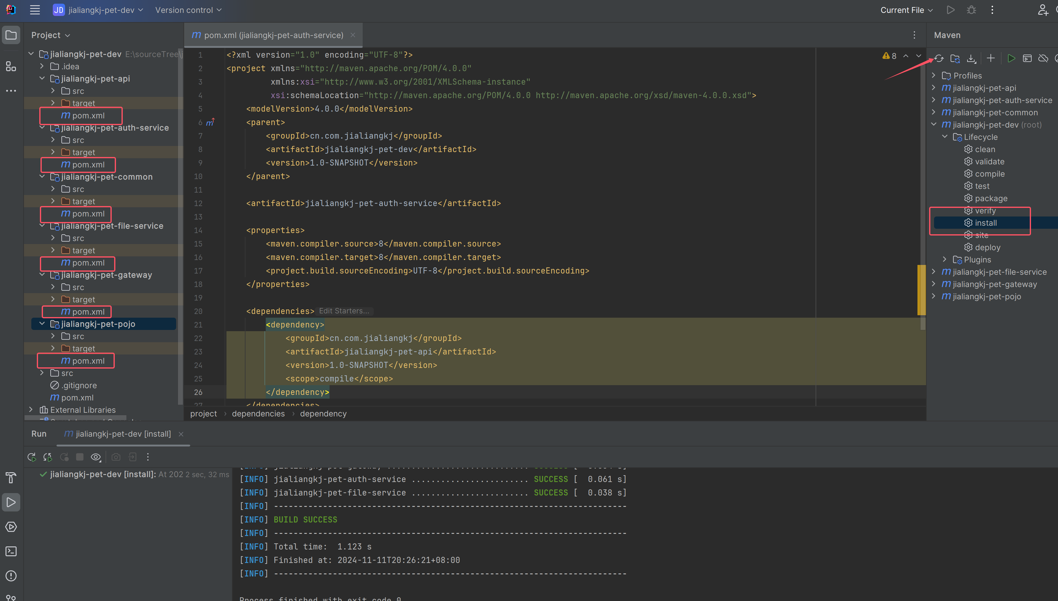Image resolution: width=1058 pixels, height=601 pixels.
Task: Click the Project tree vertical scrollbar
Action: tap(180, 226)
